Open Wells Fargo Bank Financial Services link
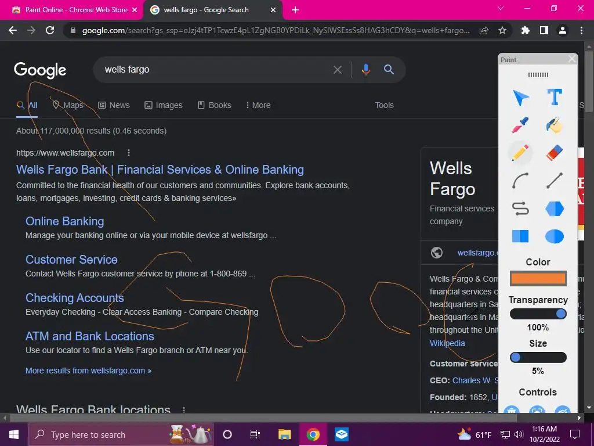The height and width of the screenshot is (446, 594). pos(160,170)
